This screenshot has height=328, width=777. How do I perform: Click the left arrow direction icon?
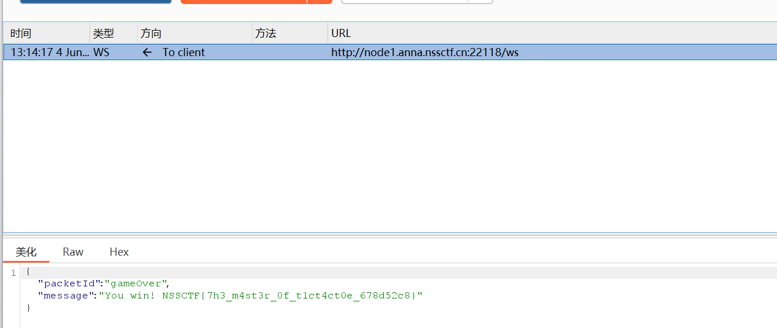click(x=147, y=52)
